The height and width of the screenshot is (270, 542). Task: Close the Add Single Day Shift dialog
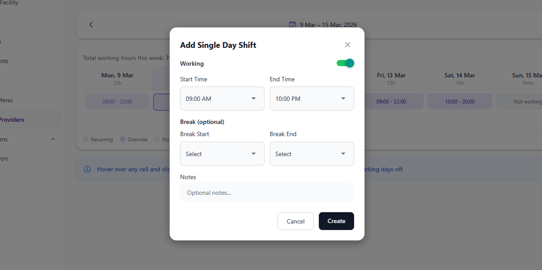pos(347,45)
